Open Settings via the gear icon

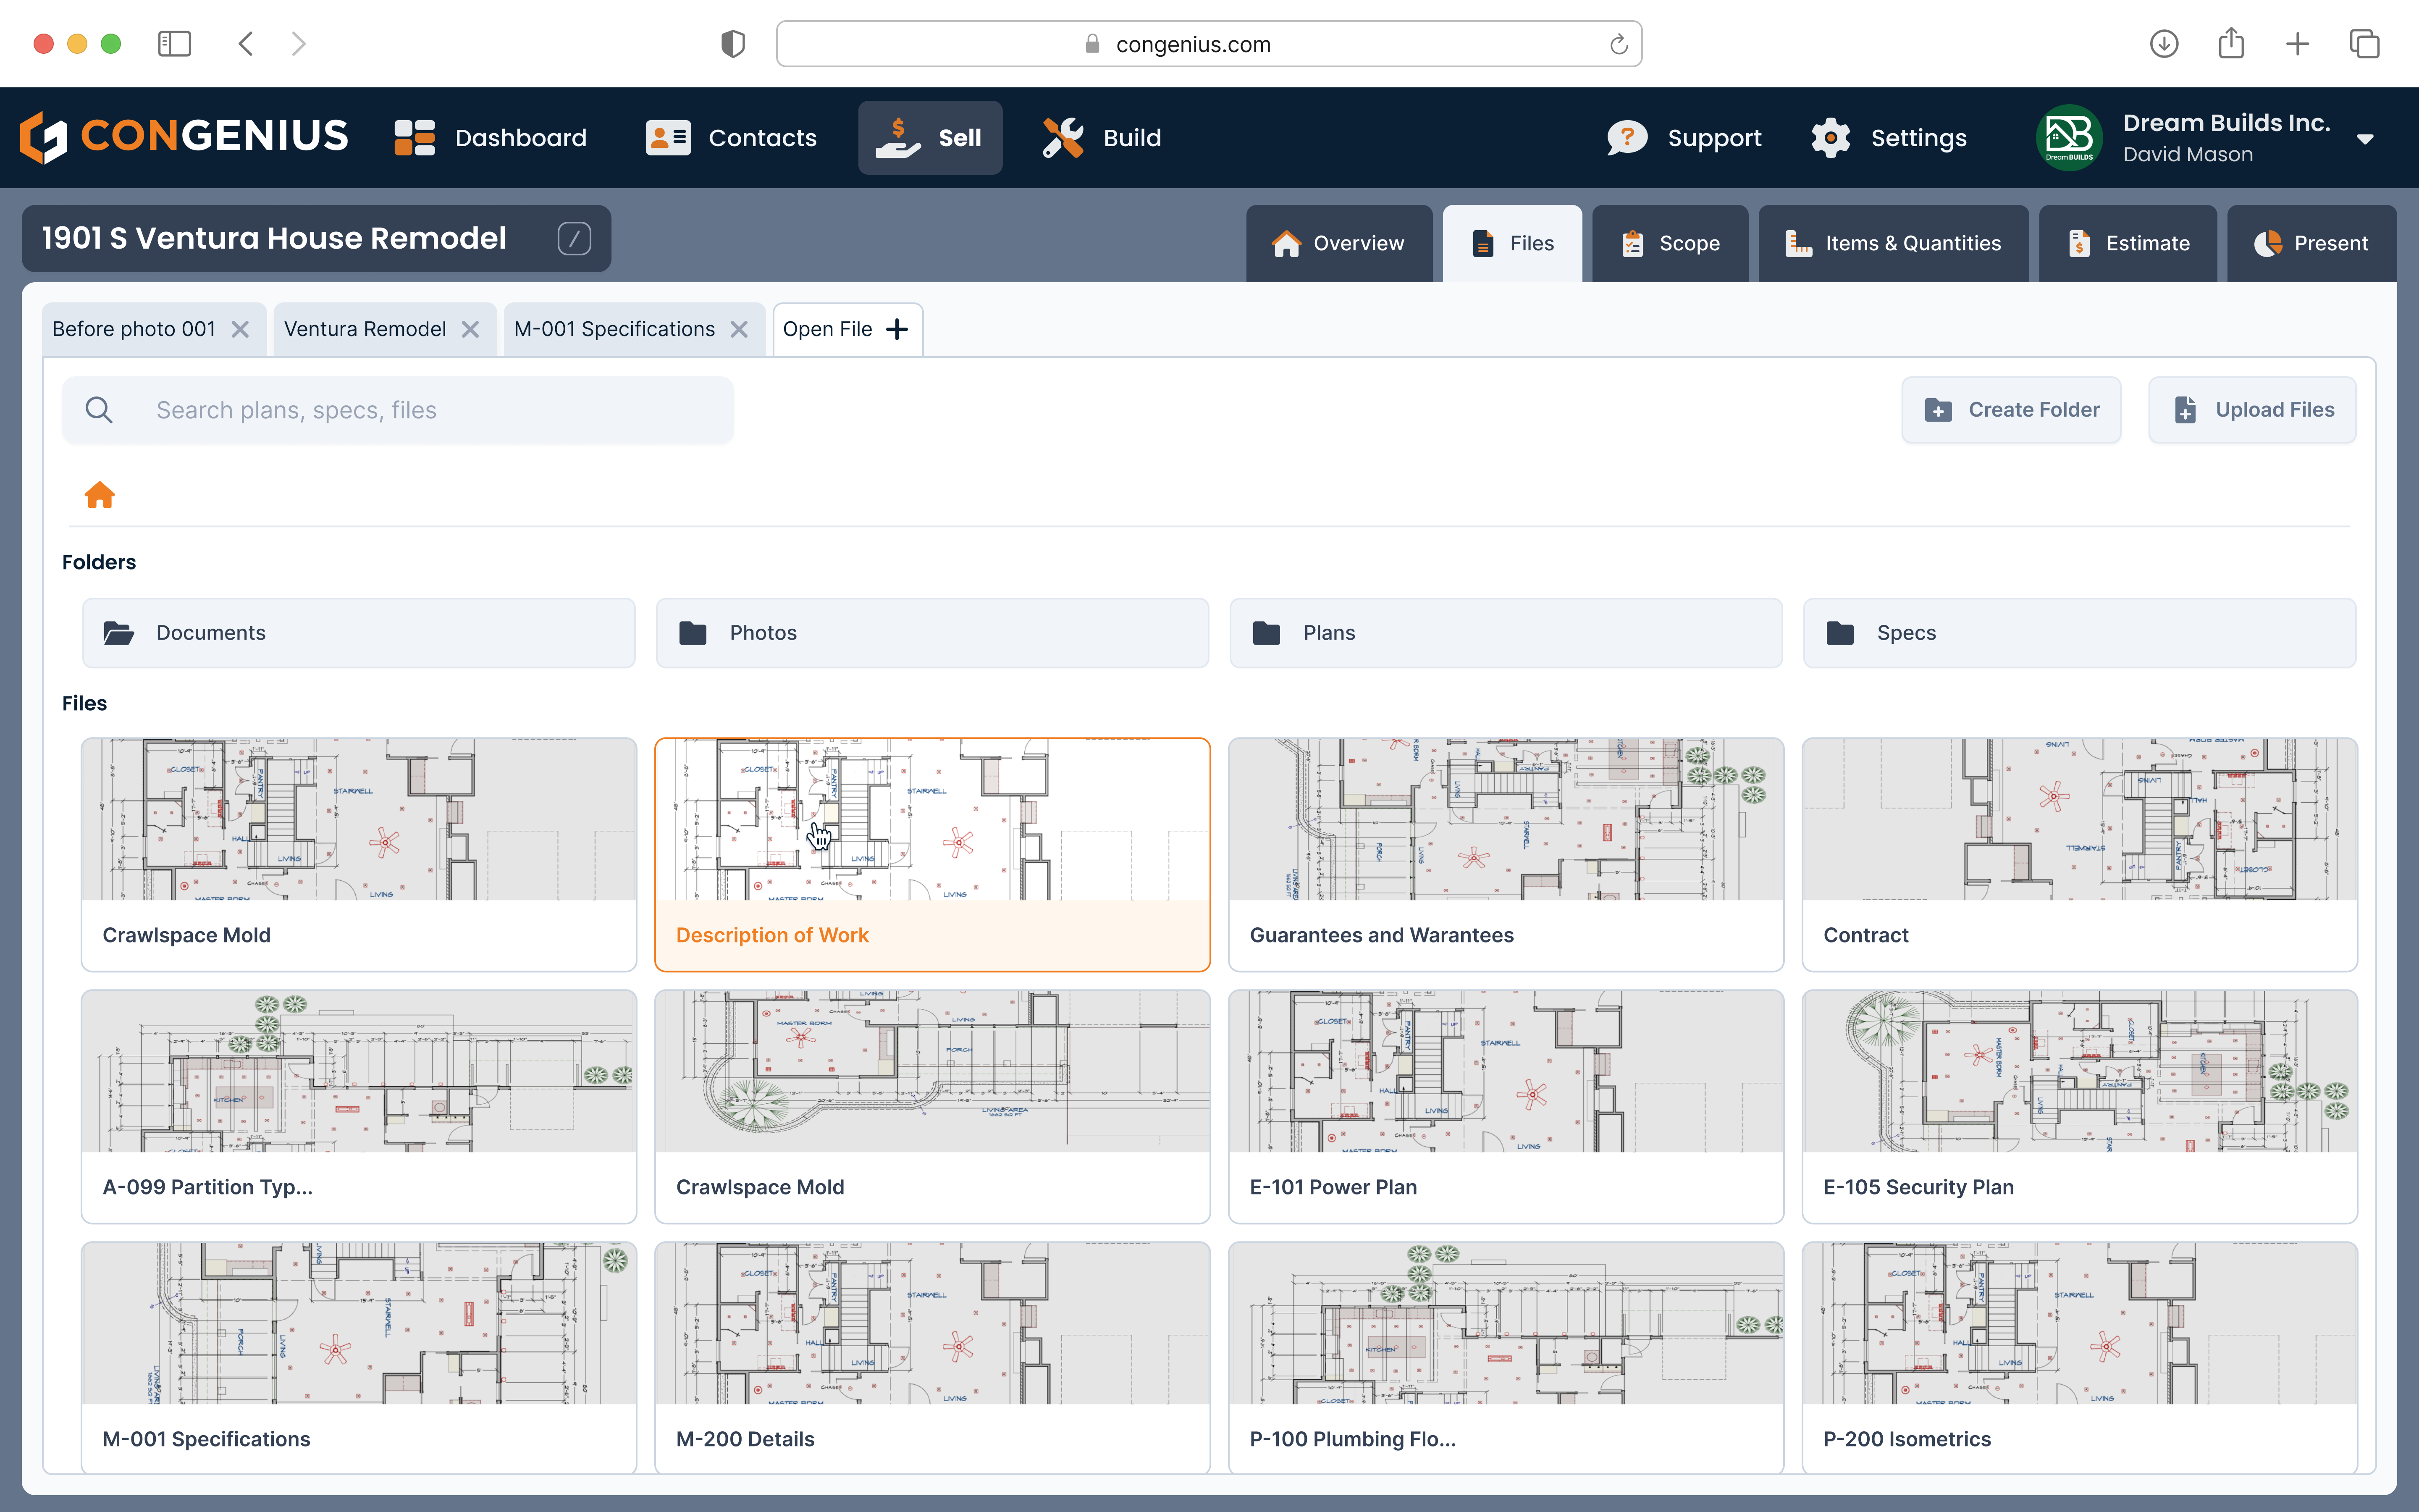(1830, 138)
